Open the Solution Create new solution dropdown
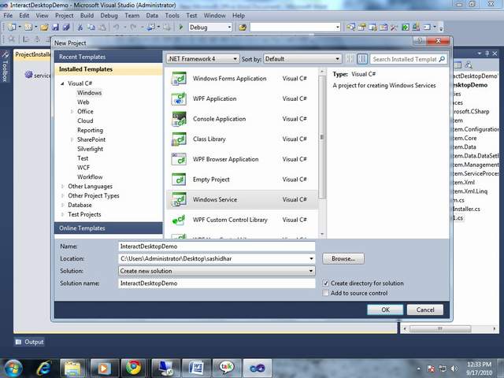The width and height of the screenshot is (504, 378). [x=217, y=271]
